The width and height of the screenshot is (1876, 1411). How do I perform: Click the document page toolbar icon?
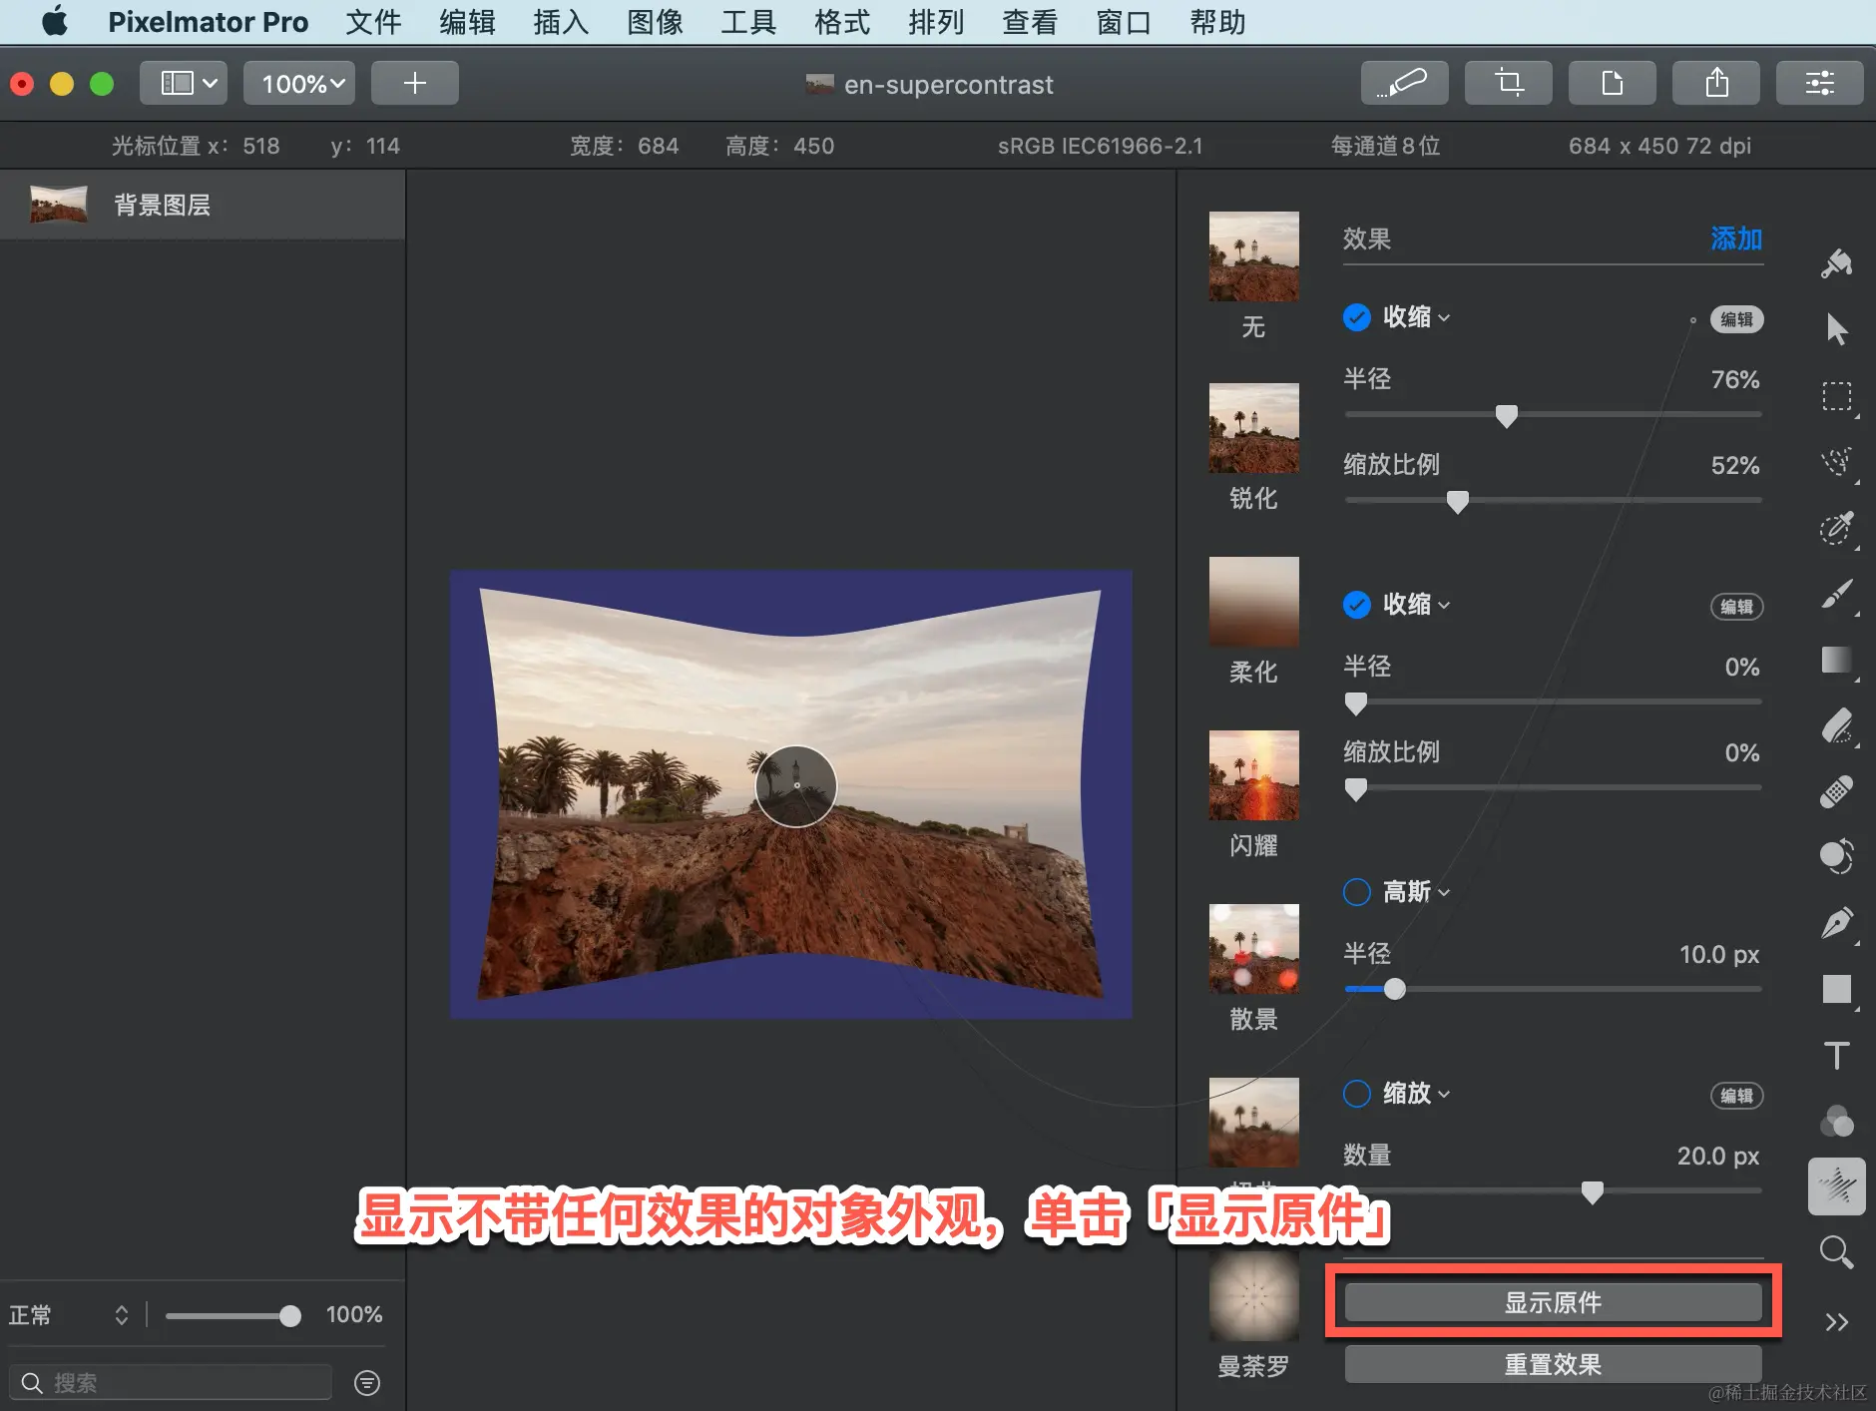point(1612,83)
